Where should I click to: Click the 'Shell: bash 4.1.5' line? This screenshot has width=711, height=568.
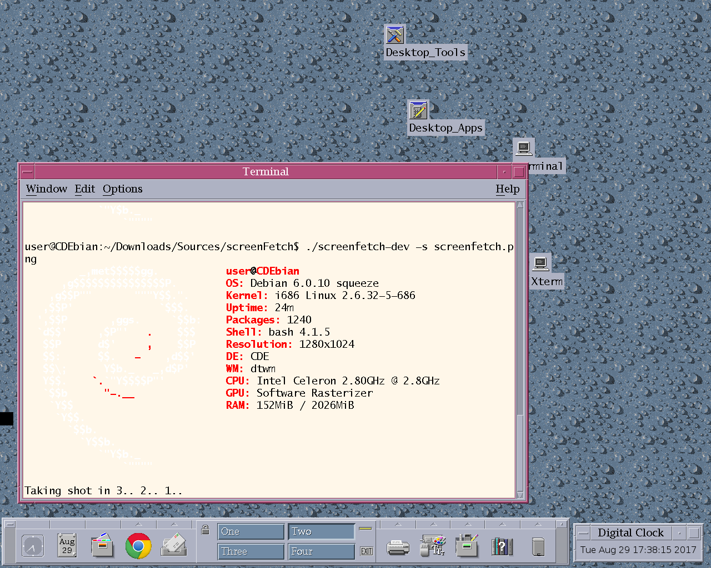(x=278, y=332)
